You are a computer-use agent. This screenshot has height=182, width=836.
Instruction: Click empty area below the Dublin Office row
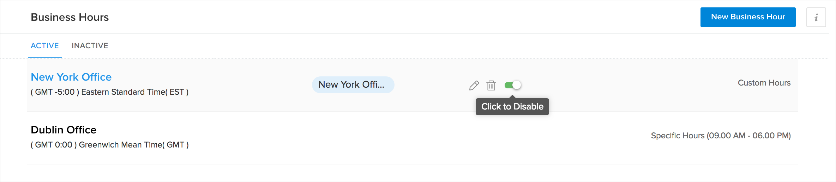pyautogui.click(x=388, y=173)
